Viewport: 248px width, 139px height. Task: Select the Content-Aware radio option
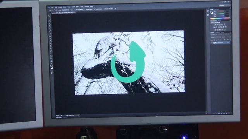pyautogui.click(x=98, y=9)
